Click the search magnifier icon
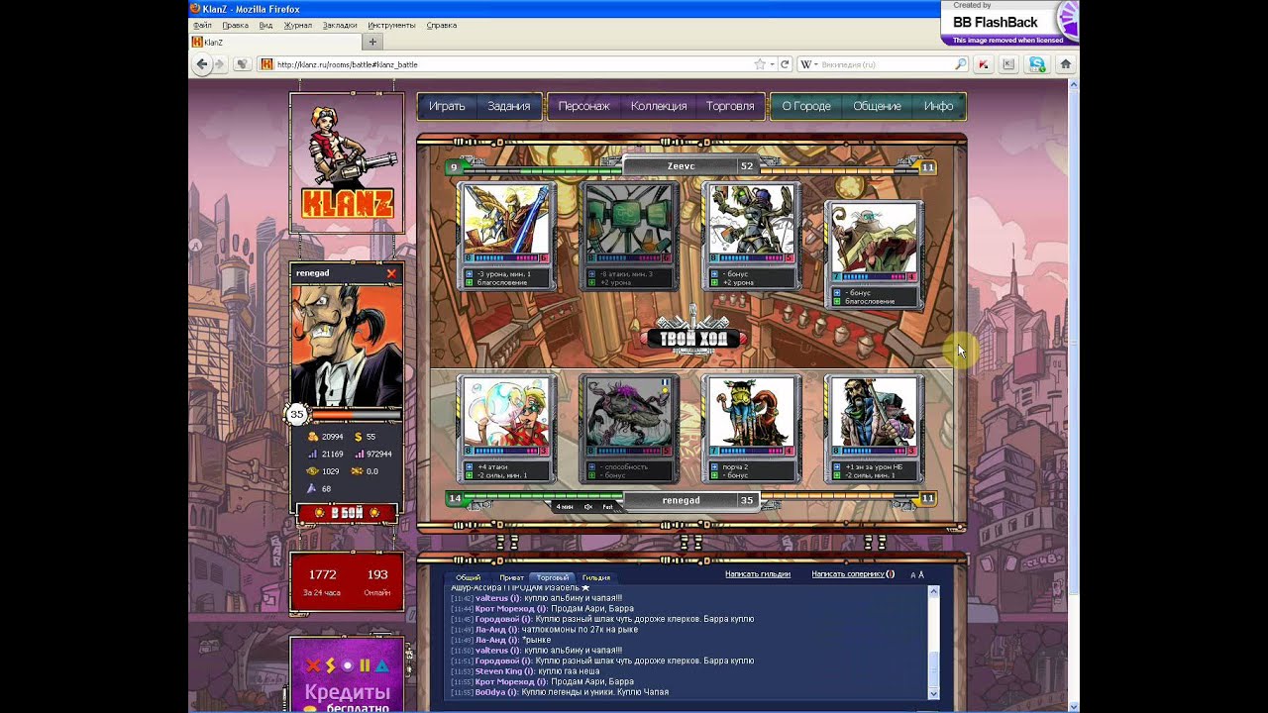This screenshot has height=713, width=1268. (960, 64)
